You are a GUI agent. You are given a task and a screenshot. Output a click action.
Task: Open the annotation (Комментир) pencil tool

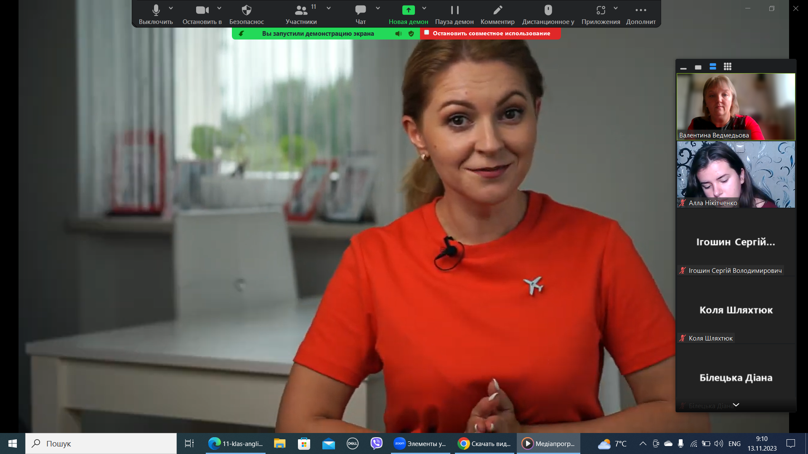pyautogui.click(x=497, y=10)
